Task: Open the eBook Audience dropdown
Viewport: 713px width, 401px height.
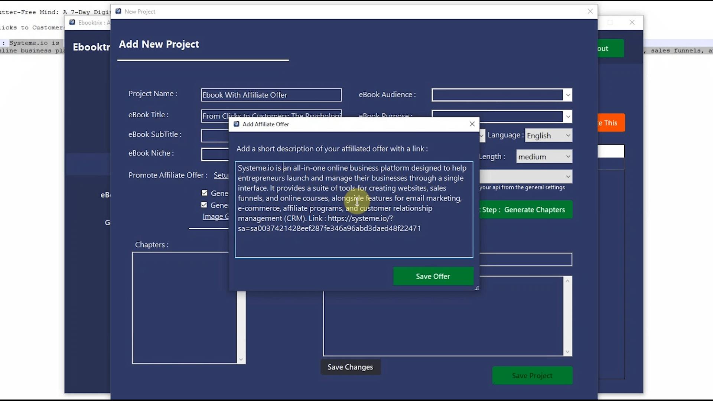Action: (568, 95)
